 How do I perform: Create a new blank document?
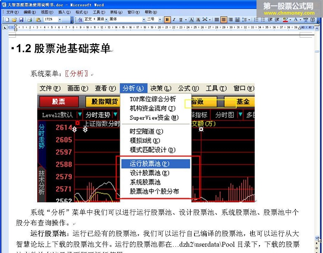(x=7, y=20)
